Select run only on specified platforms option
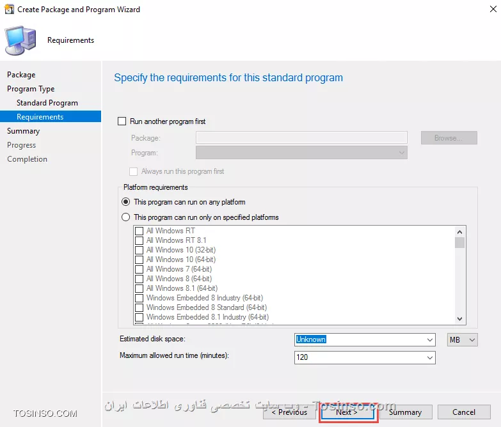501x427 pixels. point(125,217)
